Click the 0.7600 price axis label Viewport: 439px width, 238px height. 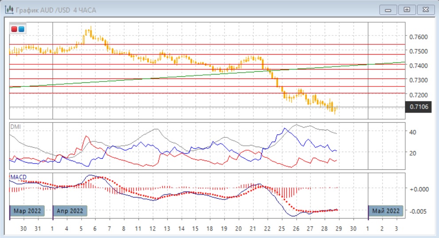pos(418,37)
